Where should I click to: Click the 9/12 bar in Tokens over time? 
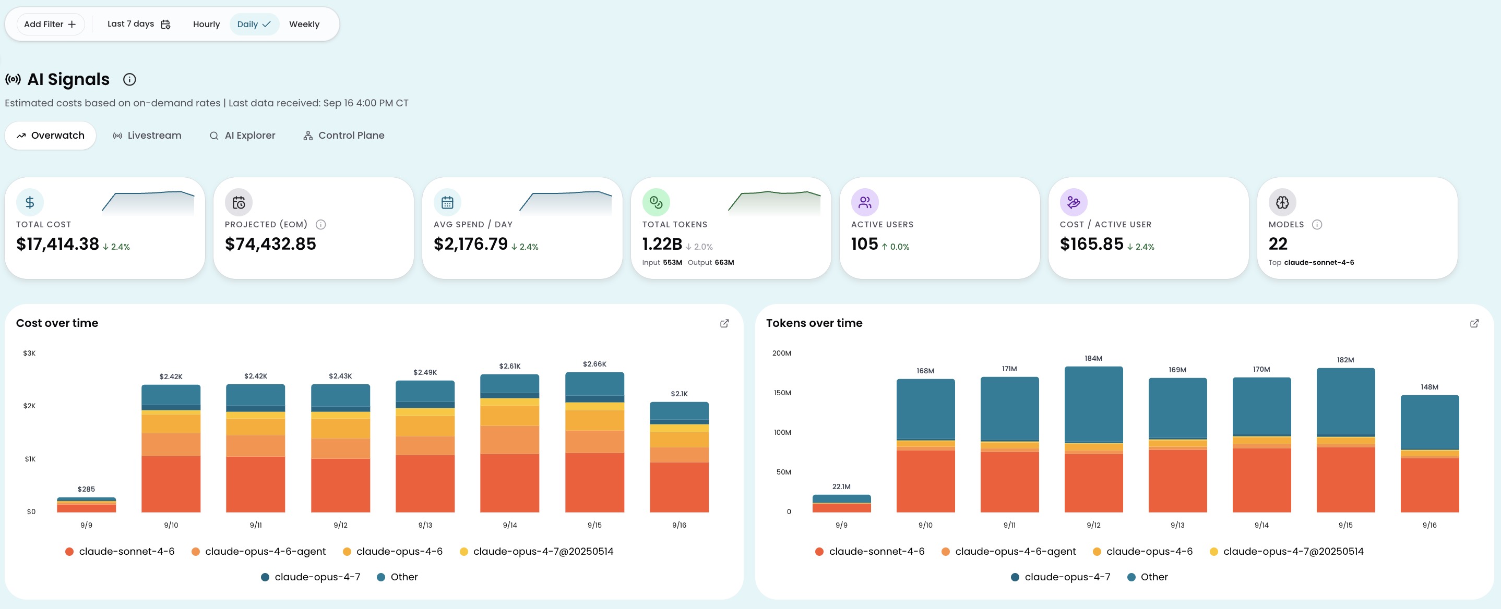(1093, 440)
